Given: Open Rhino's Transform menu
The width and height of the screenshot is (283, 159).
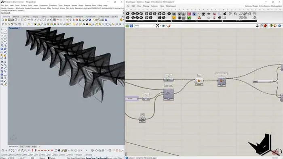Looking at the screenshot, I should (x=53, y=5).
